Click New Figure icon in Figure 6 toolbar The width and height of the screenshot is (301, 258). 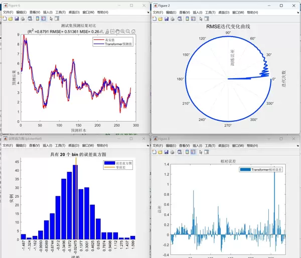click(4, 19)
